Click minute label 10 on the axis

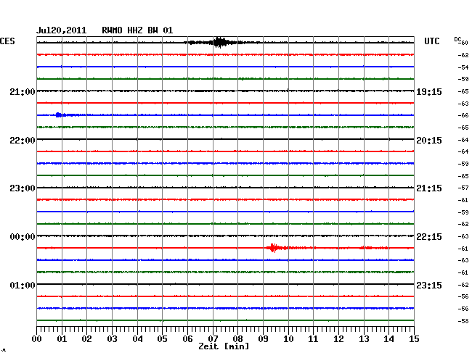[x=288, y=339]
